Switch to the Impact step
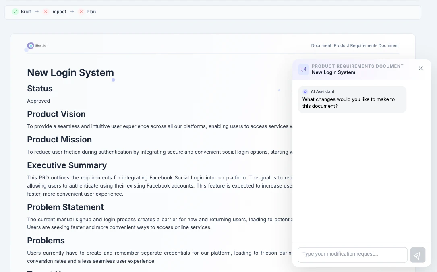The height and width of the screenshot is (272, 437). (x=58, y=12)
